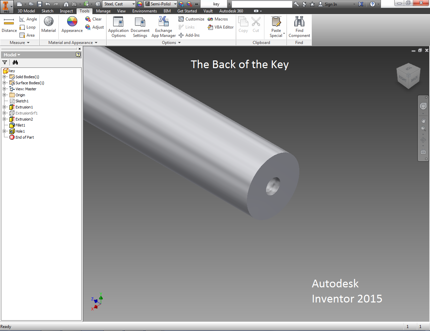This screenshot has width=430, height=331.
Task: Sign In to Autodesk account
Action: point(328,4)
